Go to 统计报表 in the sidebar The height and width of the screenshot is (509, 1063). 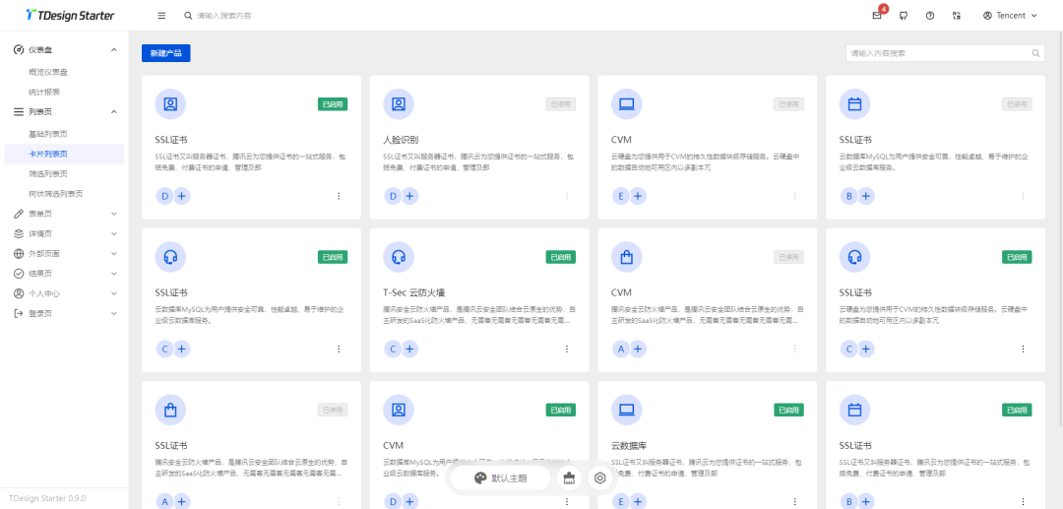pos(44,92)
